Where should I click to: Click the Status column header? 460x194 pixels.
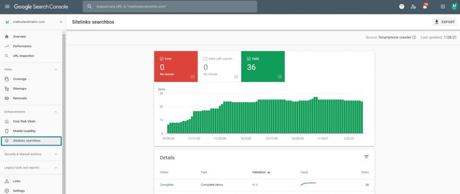(164, 172)
